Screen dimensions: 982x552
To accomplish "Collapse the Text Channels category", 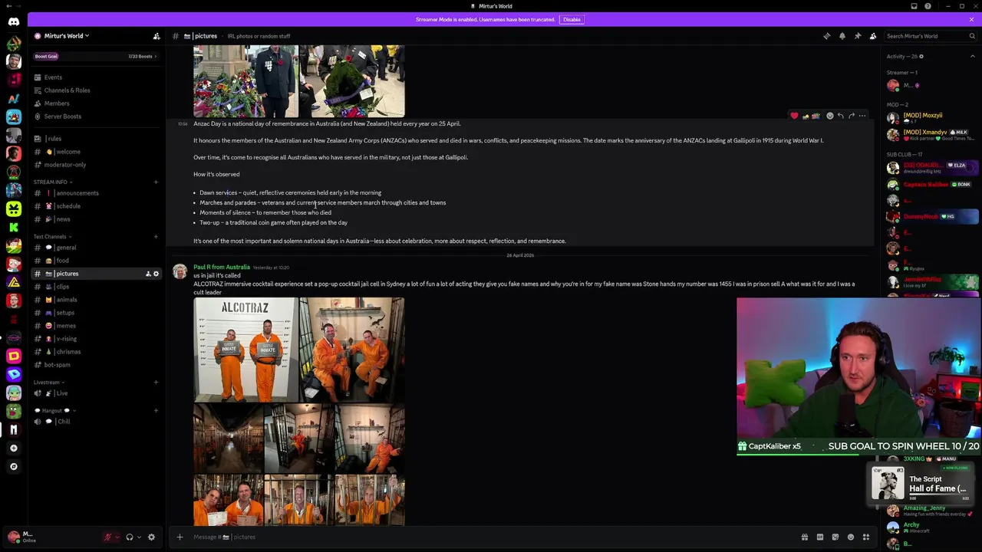I will [x=52, y=236].
